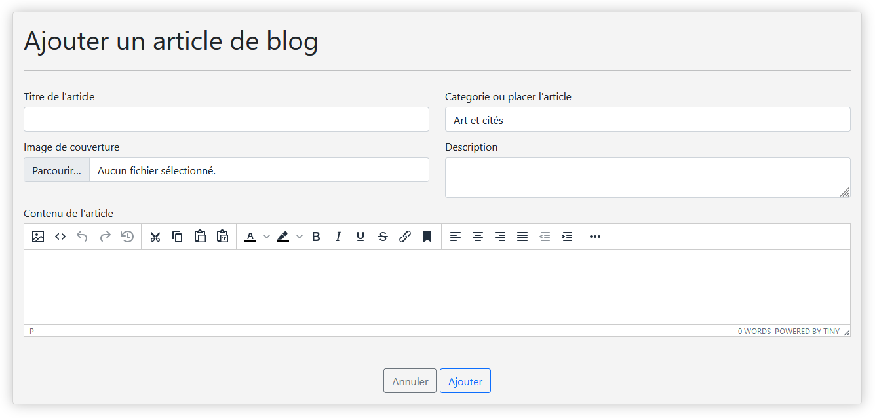
Task: Open the Categorie dropdown showing Art et cités
Action: 648,119
